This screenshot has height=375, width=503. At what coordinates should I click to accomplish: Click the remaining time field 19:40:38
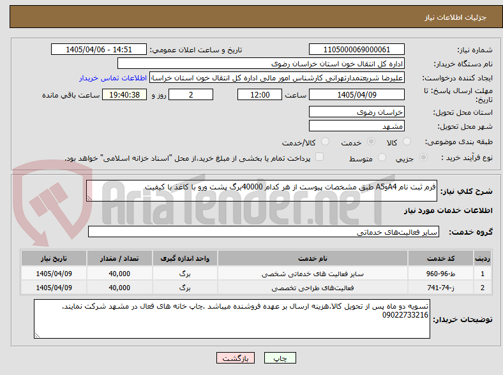[124, 94]
